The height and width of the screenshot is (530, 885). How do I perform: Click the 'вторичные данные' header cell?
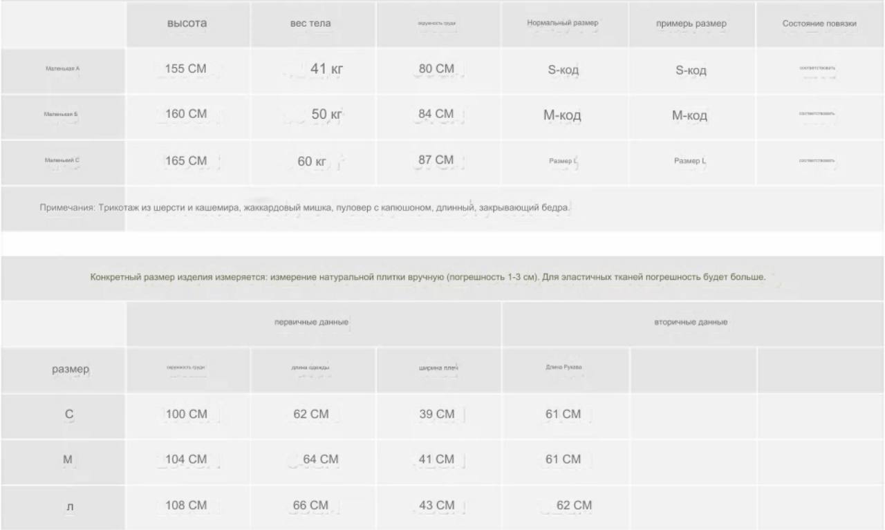(x=693, y=323)
